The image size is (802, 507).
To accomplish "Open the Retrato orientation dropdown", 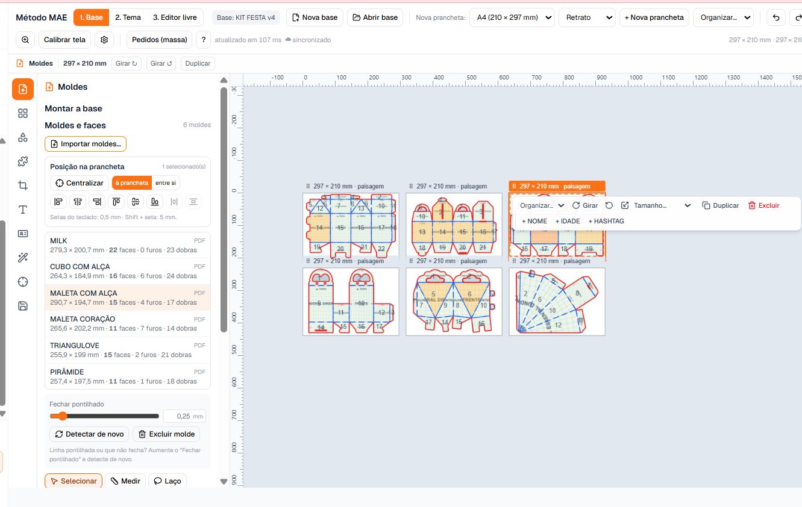I will coord(587,17).
